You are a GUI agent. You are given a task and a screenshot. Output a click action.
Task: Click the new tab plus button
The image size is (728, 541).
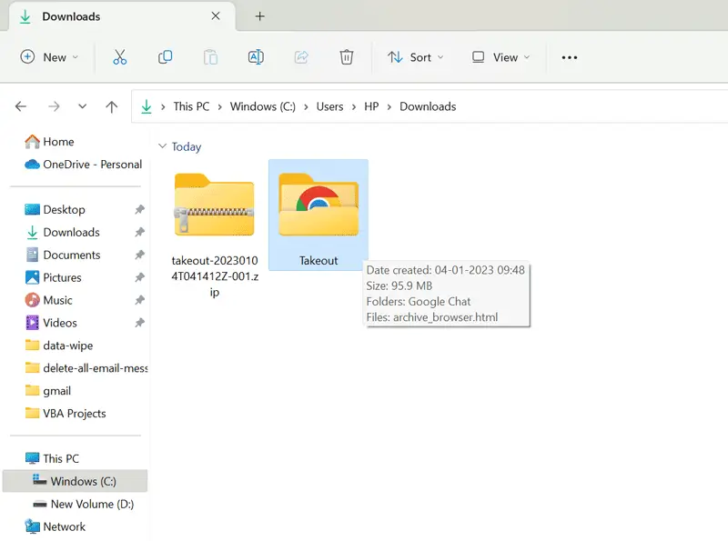tap(260, 15)
